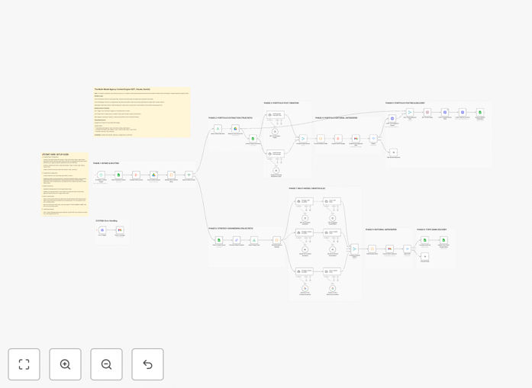Click the Phase 7 multi-model heading
The width and height of the screenshot is (532, 388).
click(307, 188)
